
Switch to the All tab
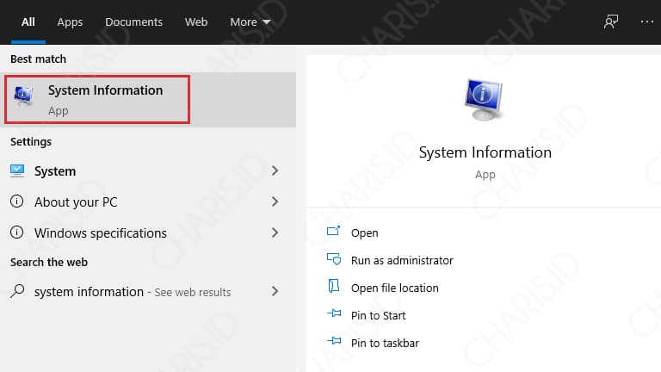28,22
